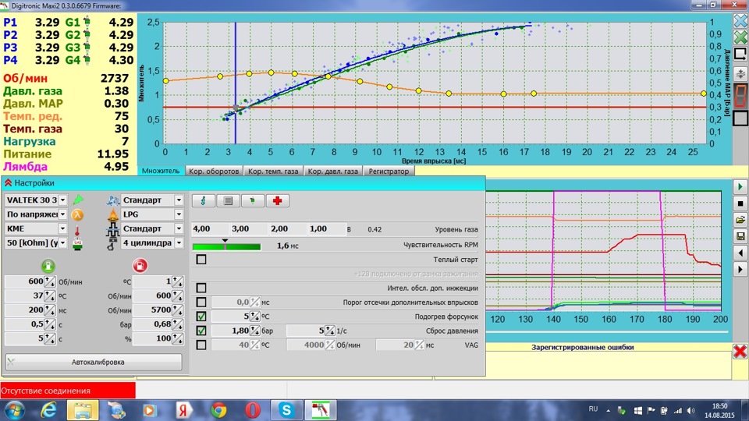Open a saved recording with the folder icon
Screen dimensions: 749x421
coord(740,220)
